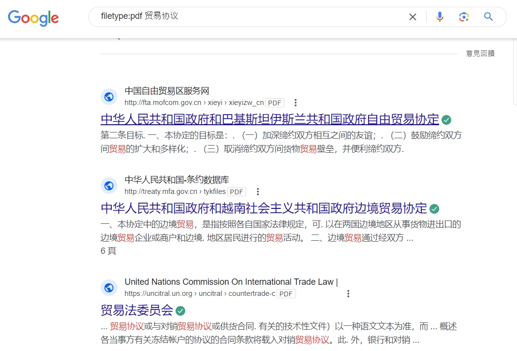Click snippet starting 第二条目标
Viewport: 517px width, 351px height.
[x=281, y=142]
